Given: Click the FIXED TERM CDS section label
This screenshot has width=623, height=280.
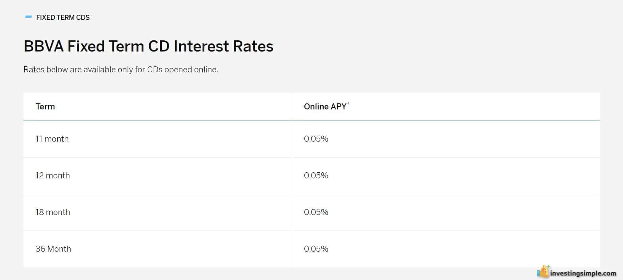Looking at the screenshot, I should (63, 17).
